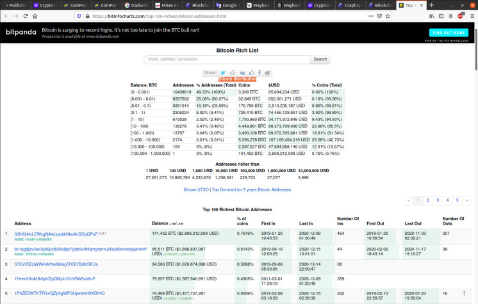This screenshot has height=304, width=478.
Task: Open the Firefox hamburger menu
Action: pos(472,16)
